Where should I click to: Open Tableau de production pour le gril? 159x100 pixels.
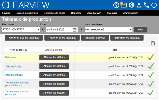[17, 93]
